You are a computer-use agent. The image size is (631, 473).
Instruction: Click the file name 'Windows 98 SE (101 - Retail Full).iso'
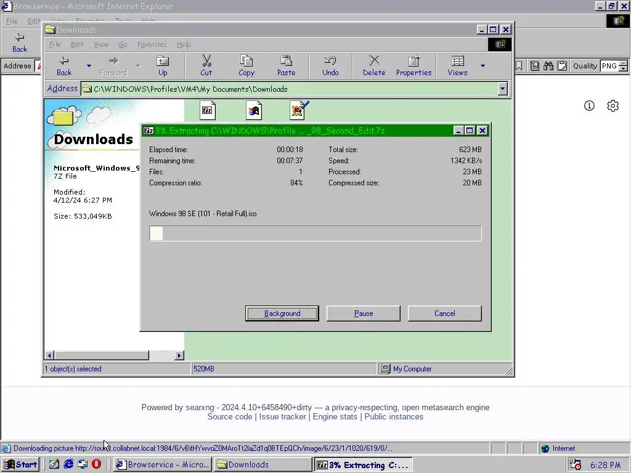click(x=203, y=214)
